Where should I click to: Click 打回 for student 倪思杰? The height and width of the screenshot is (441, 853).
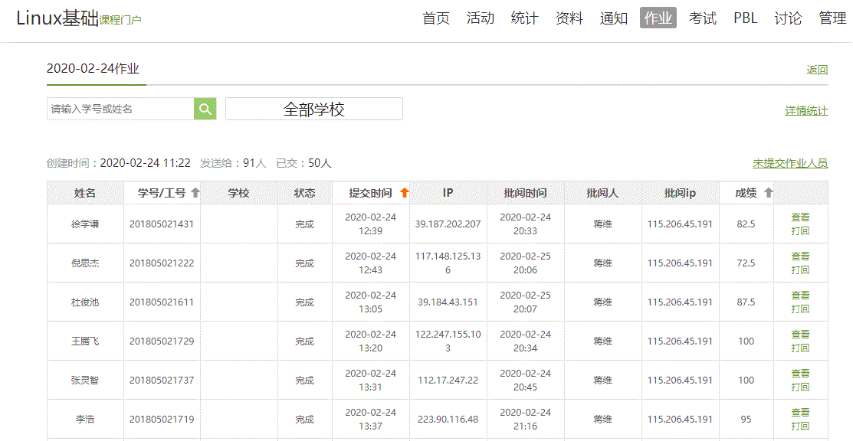(800, 270)
